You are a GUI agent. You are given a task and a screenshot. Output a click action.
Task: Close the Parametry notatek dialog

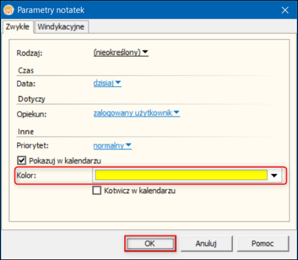285,10
